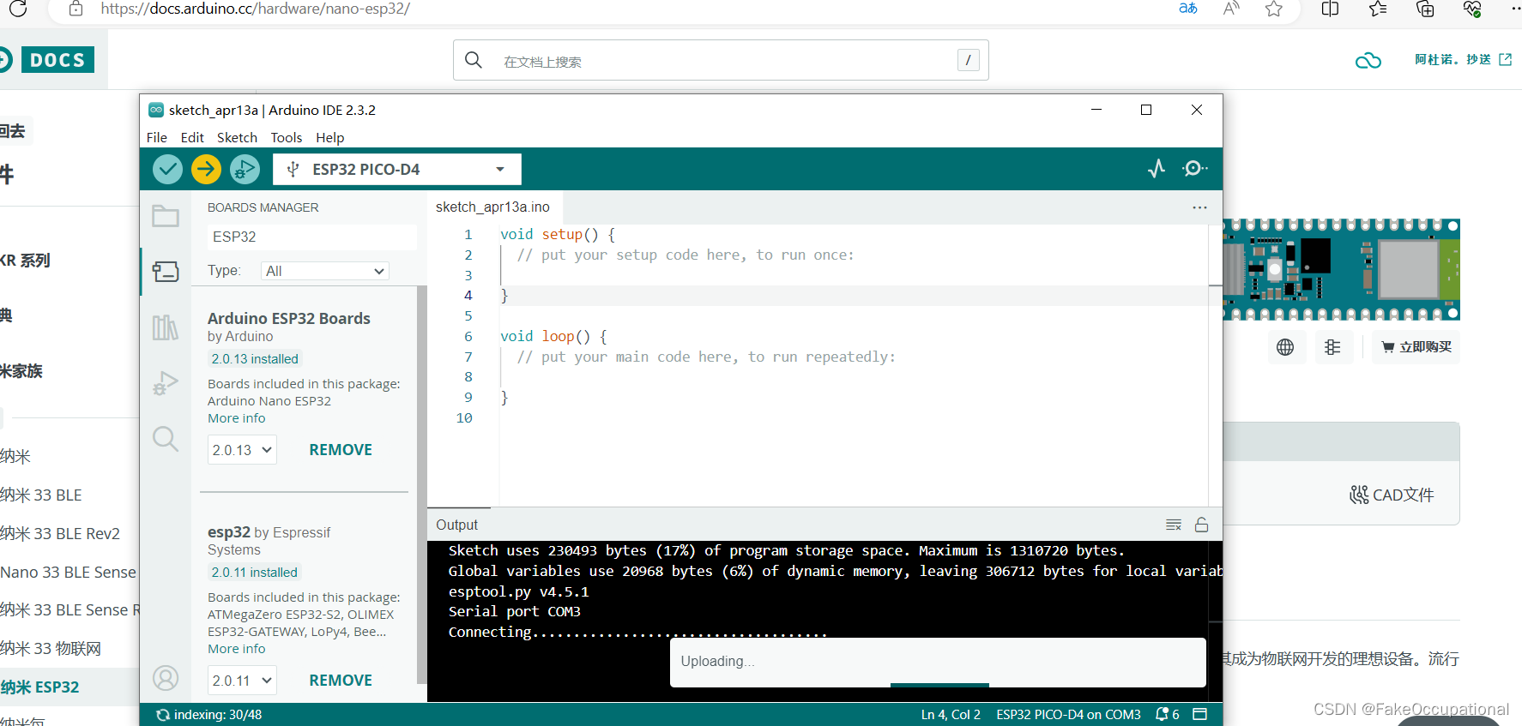
Task: Click the Nano ESP32 board thumbnail
Action: pos(1341,269)
